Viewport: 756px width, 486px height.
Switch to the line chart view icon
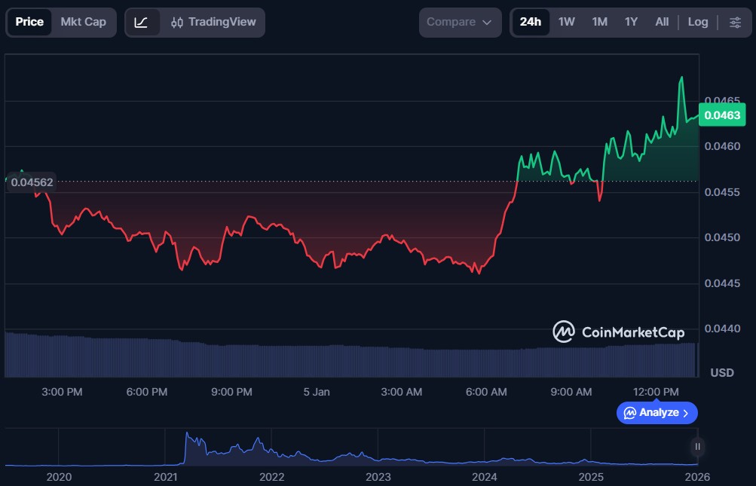(x=141, y=22)
